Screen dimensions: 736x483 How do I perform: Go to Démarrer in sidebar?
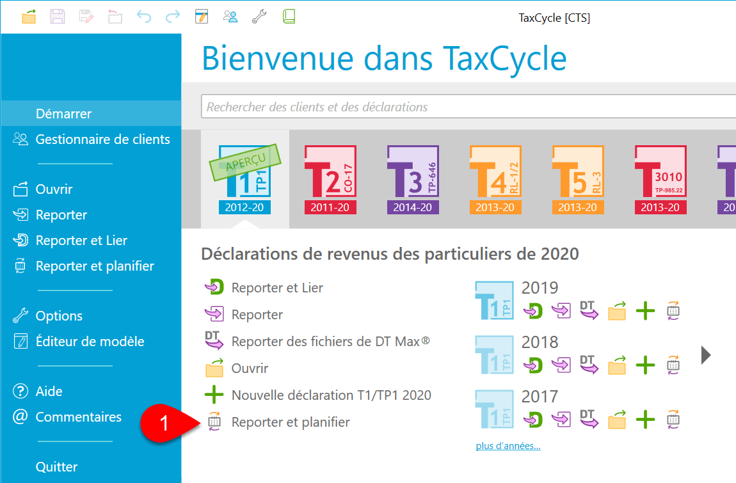91,114
